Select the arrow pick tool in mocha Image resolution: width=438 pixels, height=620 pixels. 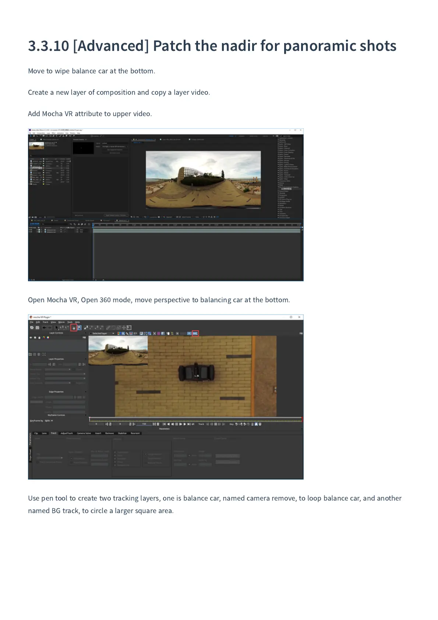(57, 328)
